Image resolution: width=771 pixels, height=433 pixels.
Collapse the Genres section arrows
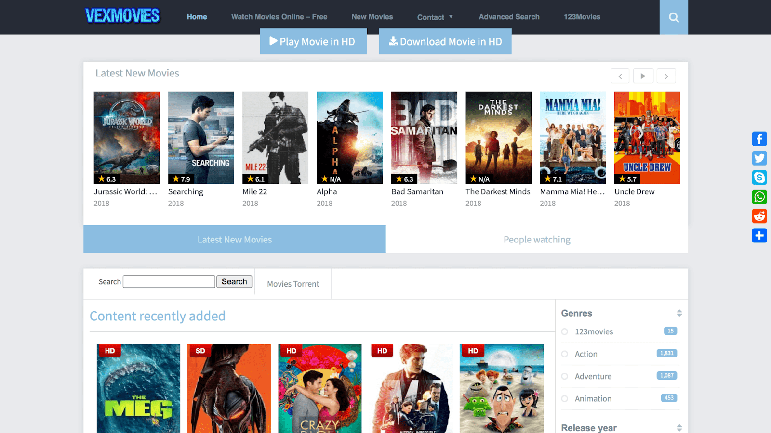679,313
